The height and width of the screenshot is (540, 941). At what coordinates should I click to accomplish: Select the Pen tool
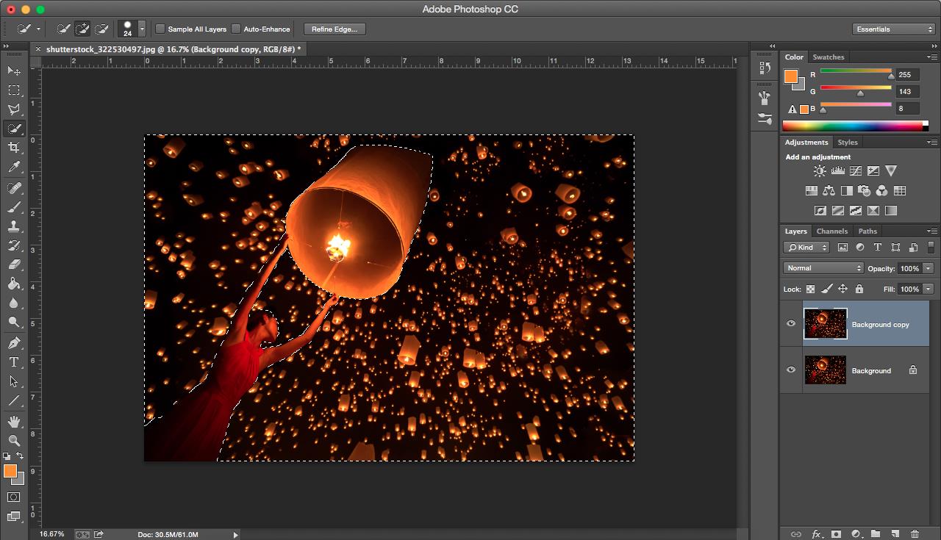(x=14, y=343)
